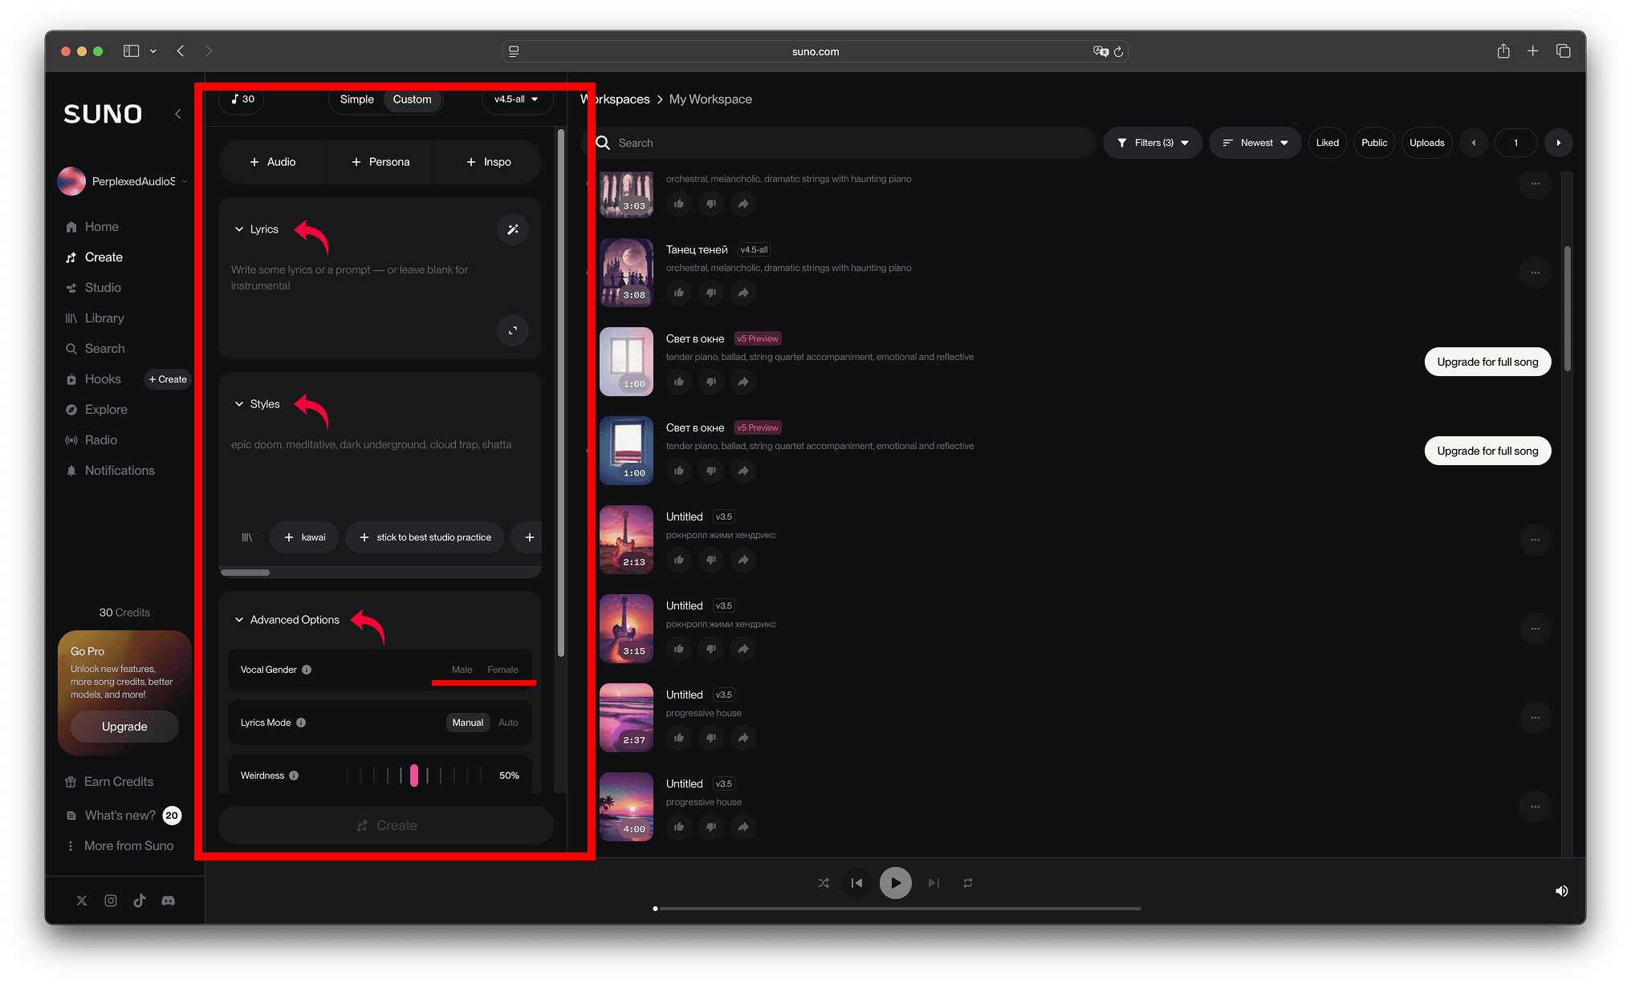Toggle shuffle in the player bar
This screenshot has width=1631, height=984.
[x=824, y=883]
